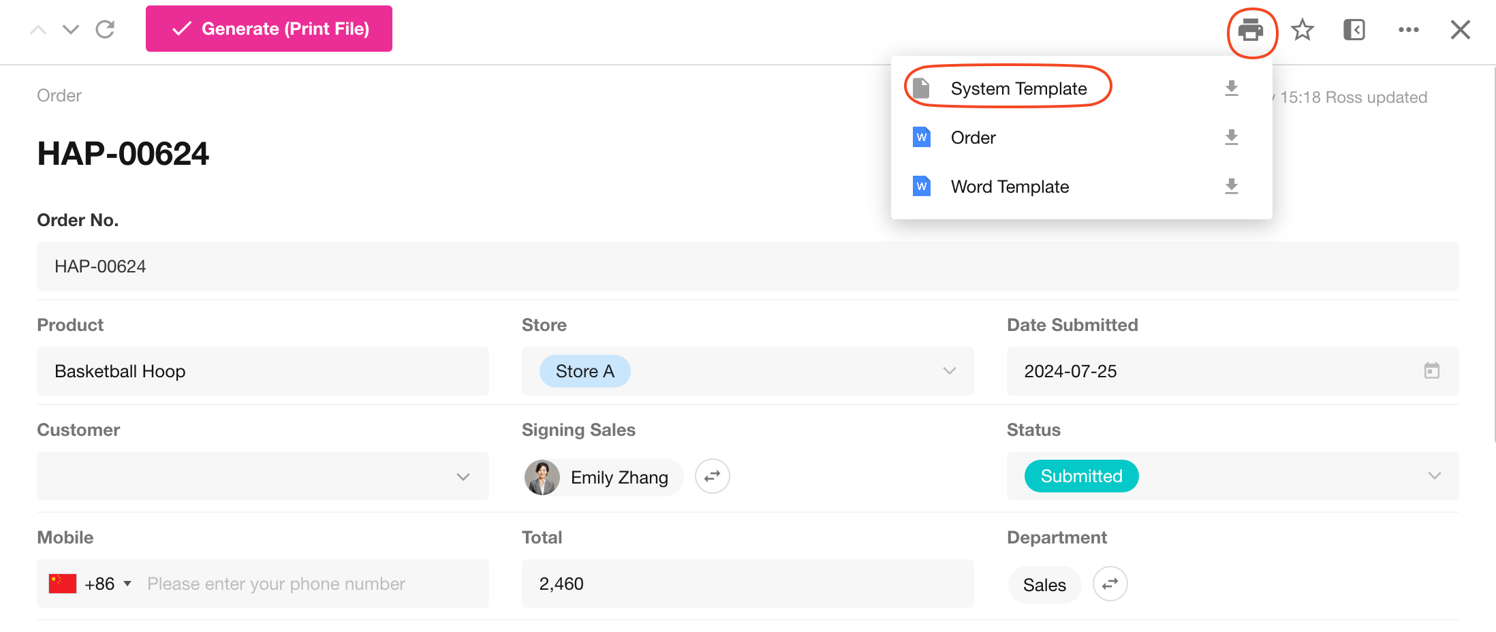This screenshot has width=1496, height=632.
Task: Swap the Signing Sales user
Action: click(712, 477)
